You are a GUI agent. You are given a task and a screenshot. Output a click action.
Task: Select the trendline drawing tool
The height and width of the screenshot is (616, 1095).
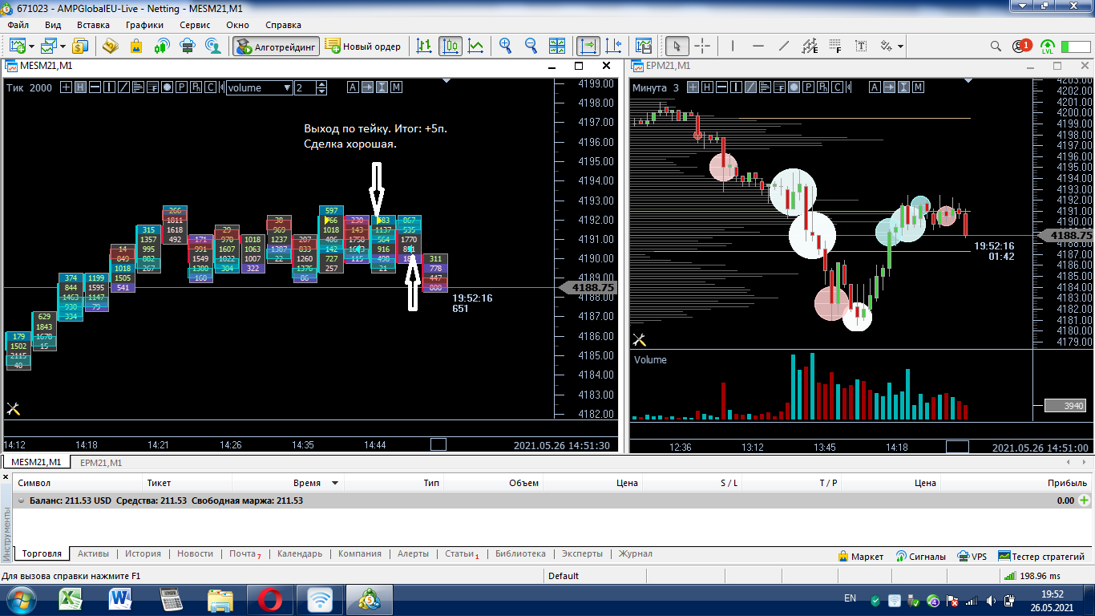coord(784,46)
